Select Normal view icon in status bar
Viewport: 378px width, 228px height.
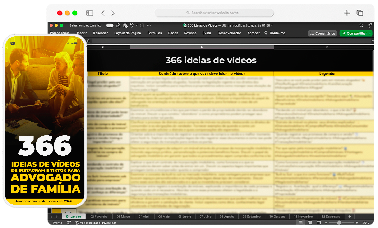click(300, 223)
